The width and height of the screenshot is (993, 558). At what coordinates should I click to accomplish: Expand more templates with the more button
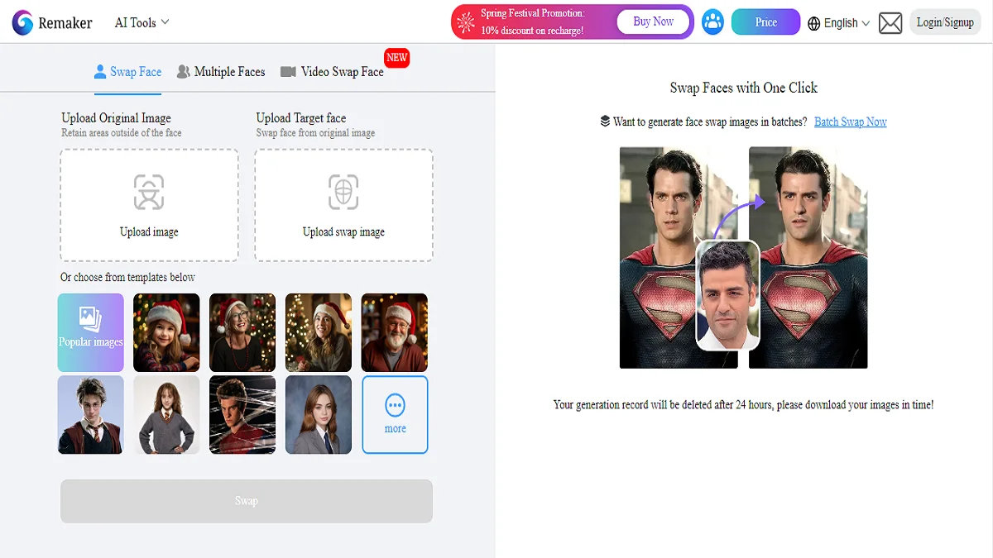[x=395, y=414]
